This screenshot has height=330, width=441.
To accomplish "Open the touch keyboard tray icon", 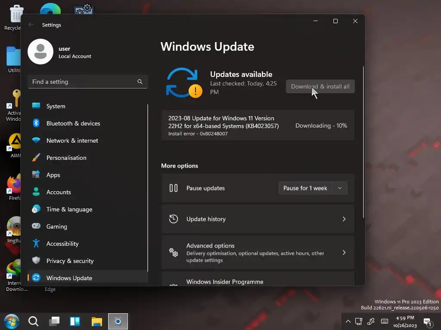I will coord(384,321).
